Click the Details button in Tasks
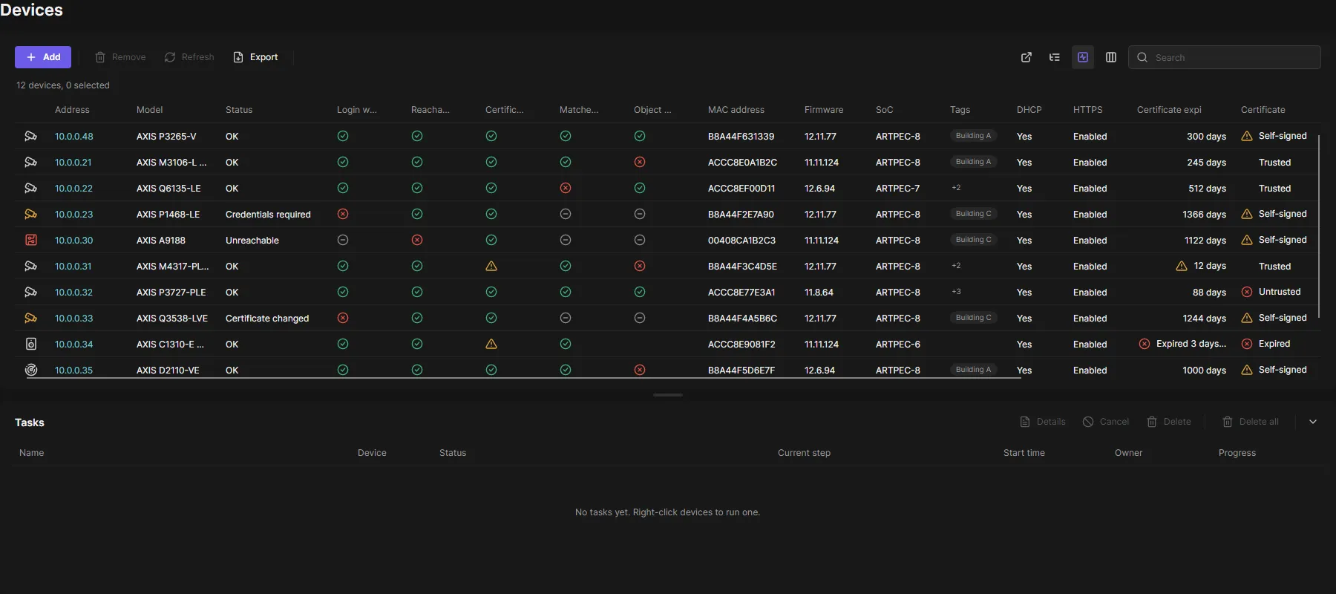The height and width of the screenshot is (594, 1336). [1043, 422]
